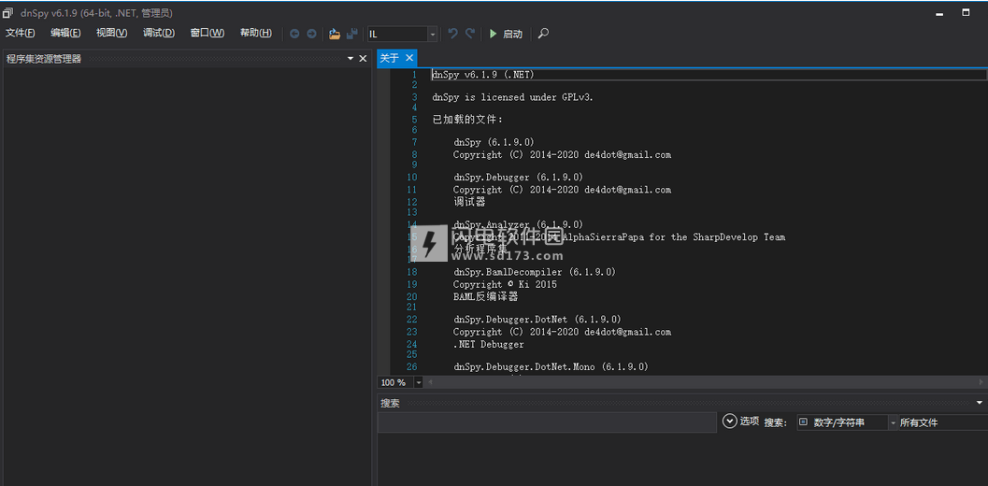Click the magnifier search icon in toolbar
The width and height of the screenshot is (988, 486).
point(543,34)
